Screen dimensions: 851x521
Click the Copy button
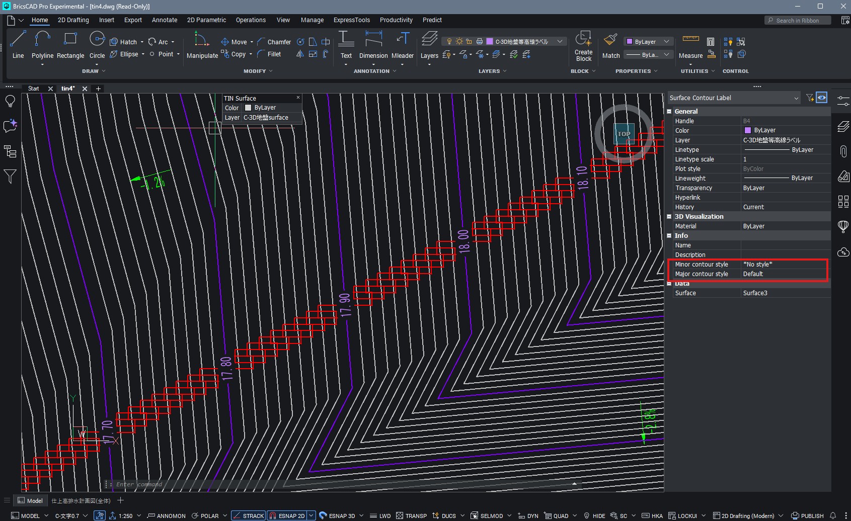(234, 54)
